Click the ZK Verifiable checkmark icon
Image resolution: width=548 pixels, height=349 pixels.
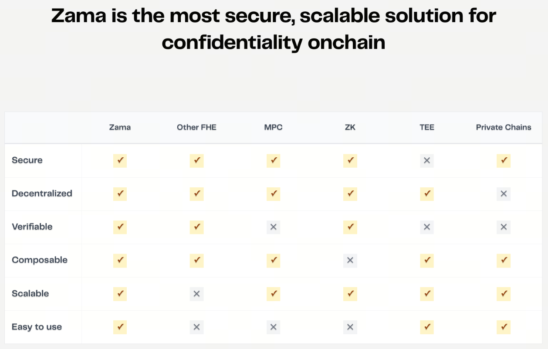350,227
